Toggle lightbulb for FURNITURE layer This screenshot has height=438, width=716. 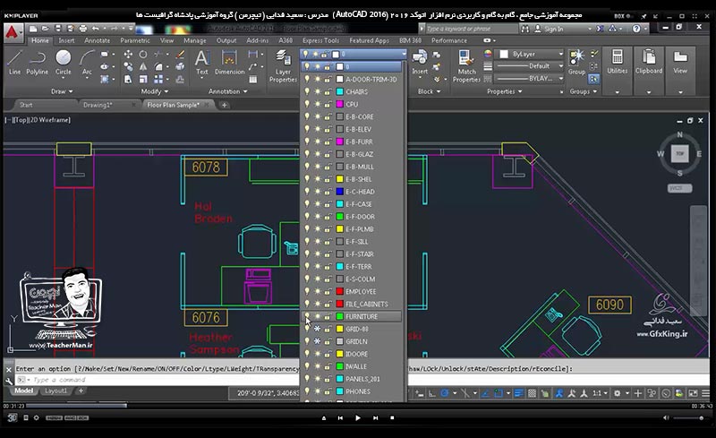point(307,316)
